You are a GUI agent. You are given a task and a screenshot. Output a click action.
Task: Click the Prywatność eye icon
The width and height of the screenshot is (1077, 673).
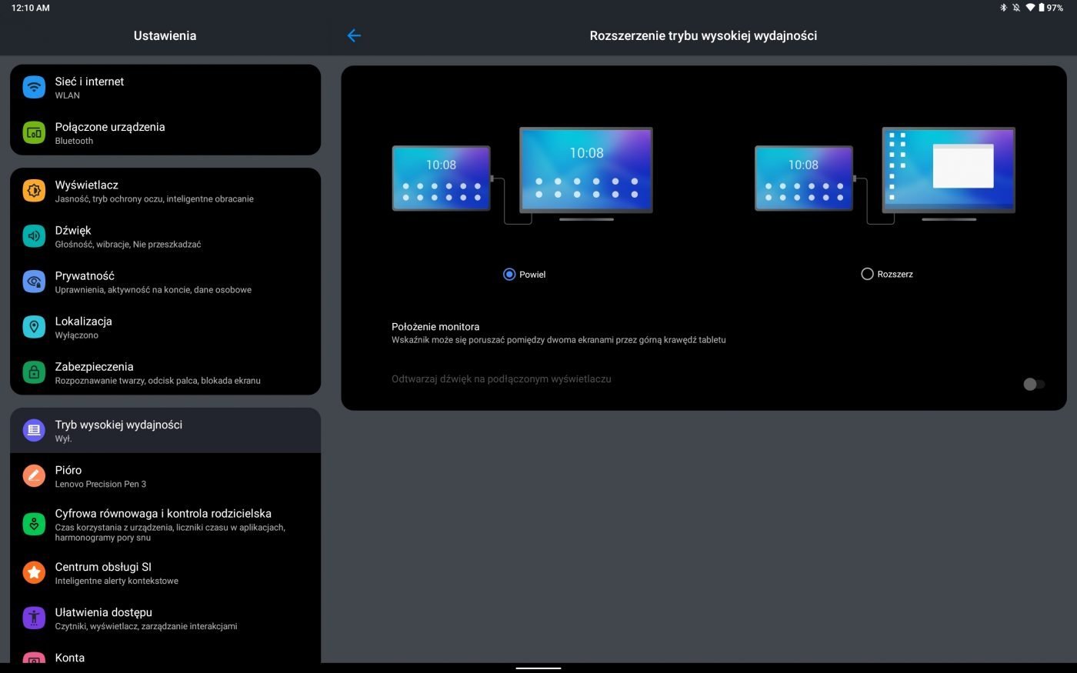click(34, 282)
